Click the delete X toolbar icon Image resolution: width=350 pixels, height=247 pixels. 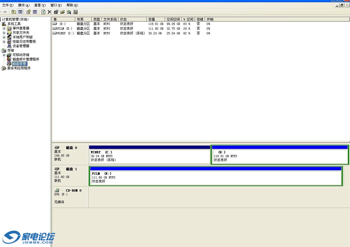point(50,12)
